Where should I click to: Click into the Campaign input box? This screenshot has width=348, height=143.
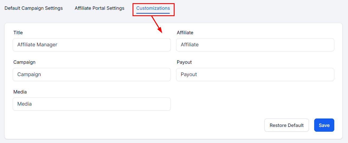pos(92,75)
